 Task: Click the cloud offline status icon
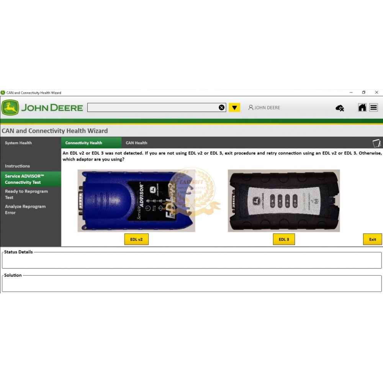point(340,108)
